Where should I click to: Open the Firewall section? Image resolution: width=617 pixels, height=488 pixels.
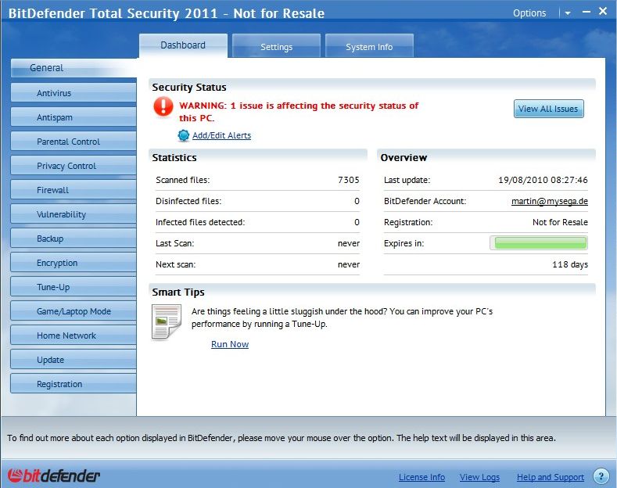[74, 190]
